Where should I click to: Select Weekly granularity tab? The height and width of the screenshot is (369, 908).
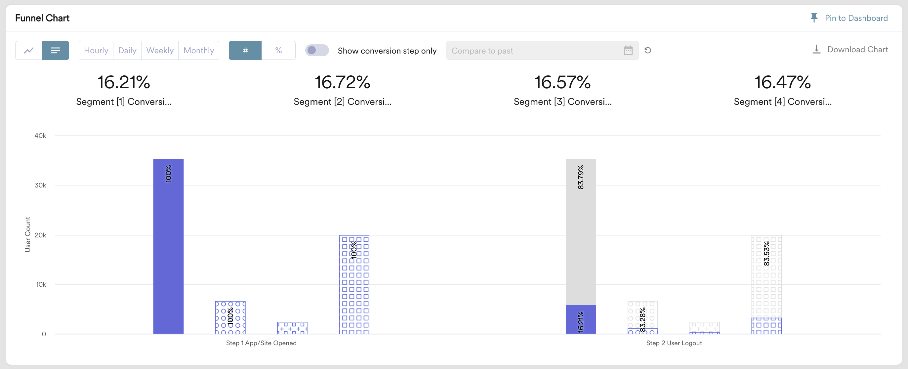pos(160,50)
